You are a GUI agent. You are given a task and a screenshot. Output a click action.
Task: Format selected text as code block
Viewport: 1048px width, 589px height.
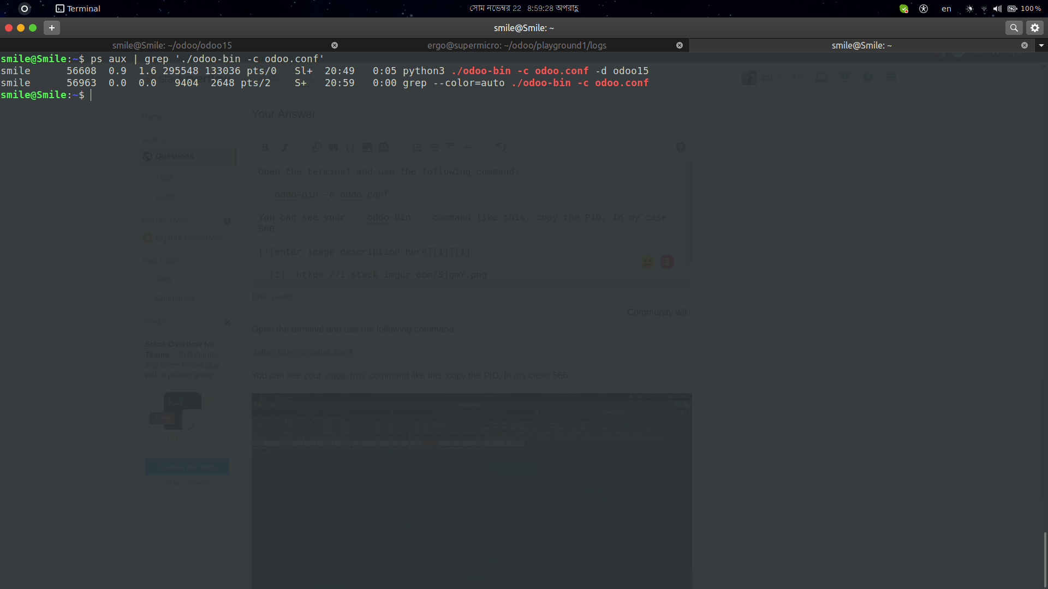(350, 147)
